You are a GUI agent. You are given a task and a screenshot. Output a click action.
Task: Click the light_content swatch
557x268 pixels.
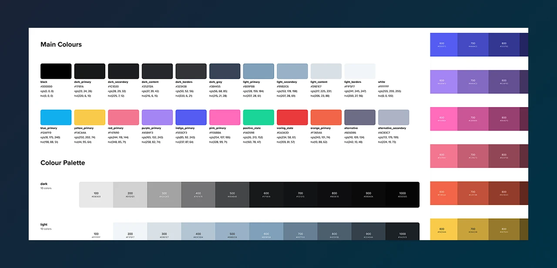pos(326,71)
